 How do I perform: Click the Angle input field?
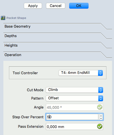click(75, 107)
